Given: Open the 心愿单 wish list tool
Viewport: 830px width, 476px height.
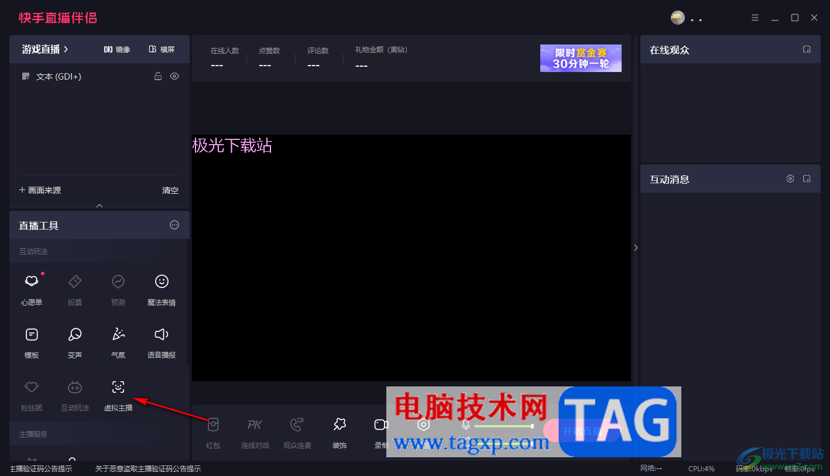Looking at the screenshot, I should pos(32,289).
